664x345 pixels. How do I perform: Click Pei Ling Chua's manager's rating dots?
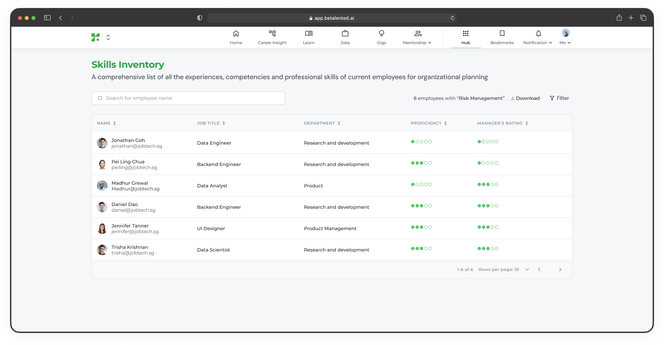pyautogui.click(x=488, y=163)
